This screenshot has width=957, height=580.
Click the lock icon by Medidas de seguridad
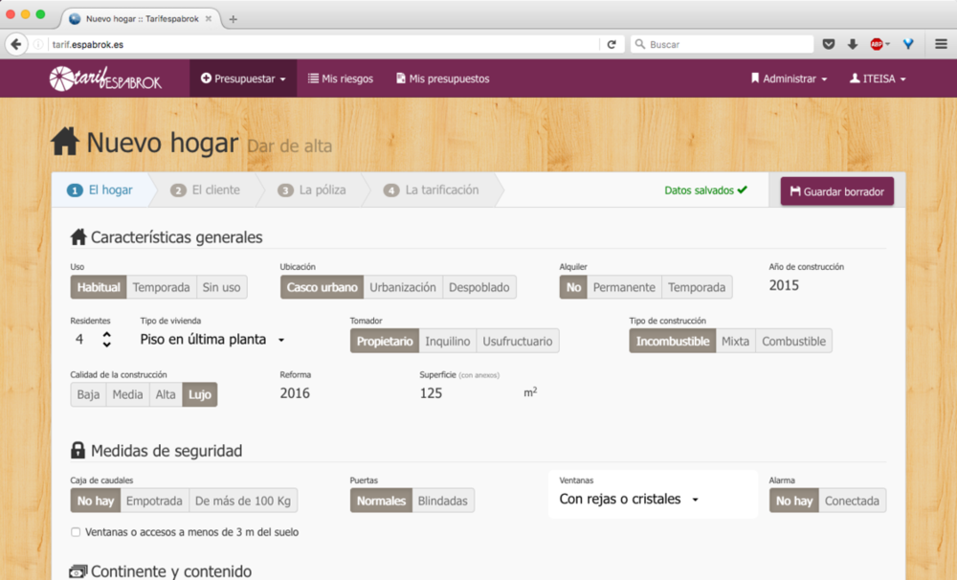click(77, 450)
